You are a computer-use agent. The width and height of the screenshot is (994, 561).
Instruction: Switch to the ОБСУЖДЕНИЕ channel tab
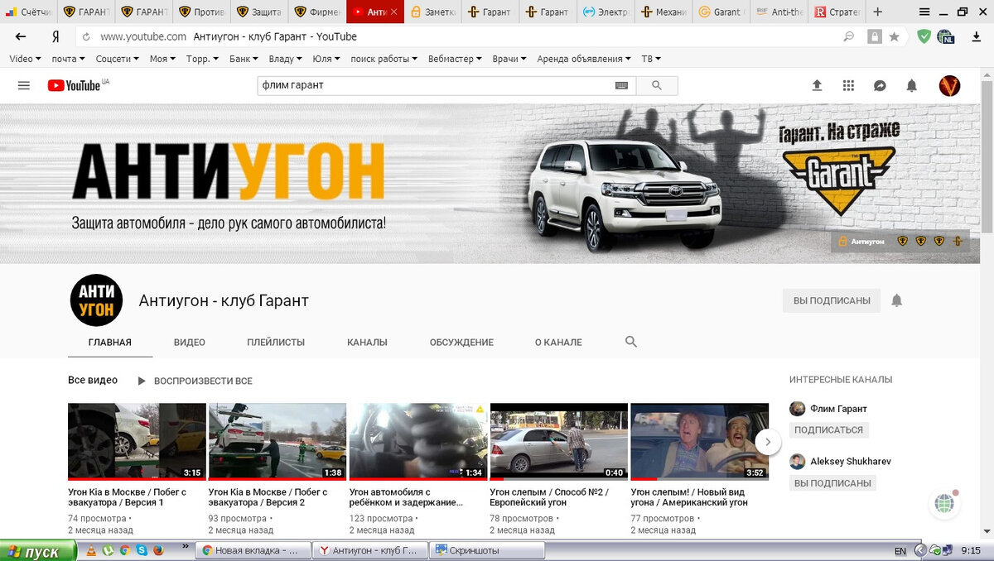coord(461,342)
